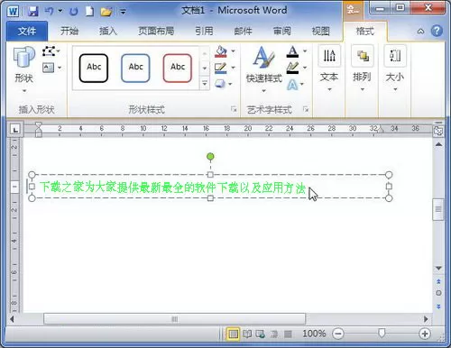This screenshot has height=348, width=451.
Task: Minimize the ribbon with the caret icon
Action: 420,32
